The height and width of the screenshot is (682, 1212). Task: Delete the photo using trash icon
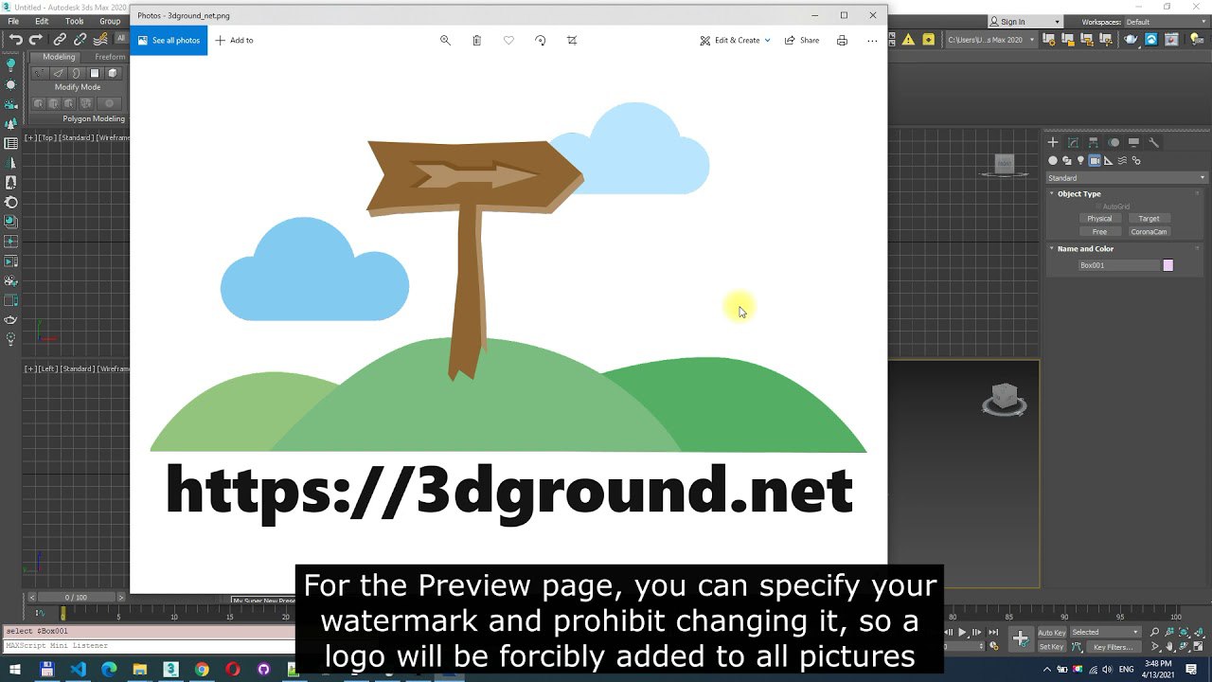[476, 41]
